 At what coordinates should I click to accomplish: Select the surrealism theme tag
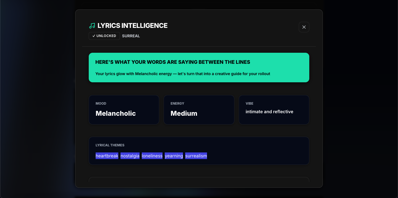(196, 156)
